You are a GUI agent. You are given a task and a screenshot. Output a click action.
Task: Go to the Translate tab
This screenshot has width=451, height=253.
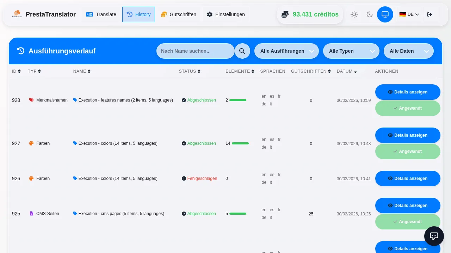pyautogui.click(x=101, y=14)
